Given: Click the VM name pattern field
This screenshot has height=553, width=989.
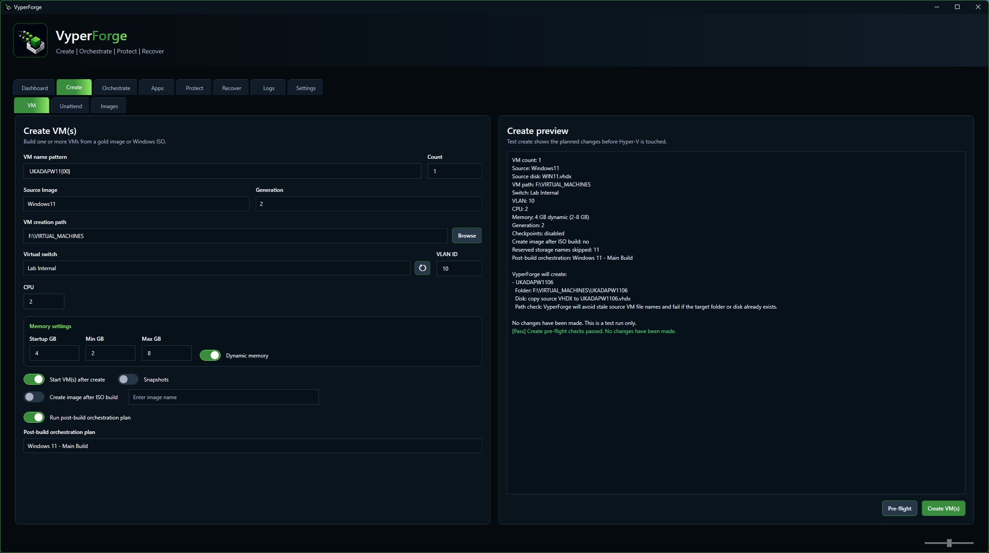Looking at the screenshot, I should pos(222,171).
